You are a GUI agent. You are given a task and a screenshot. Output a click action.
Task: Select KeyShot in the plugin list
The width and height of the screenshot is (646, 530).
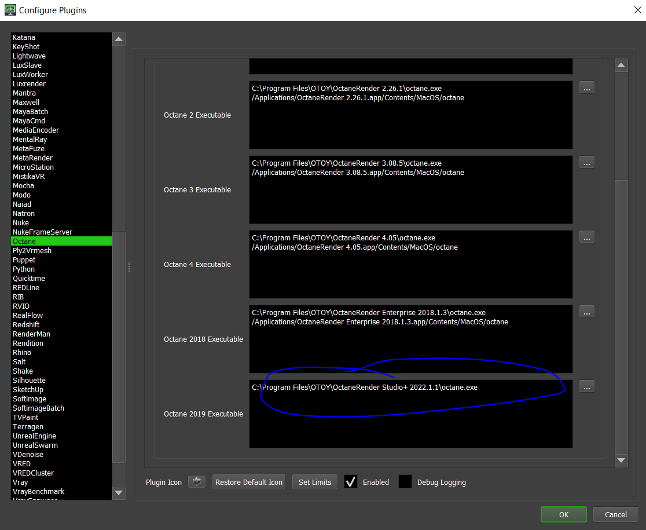[61, 46]
